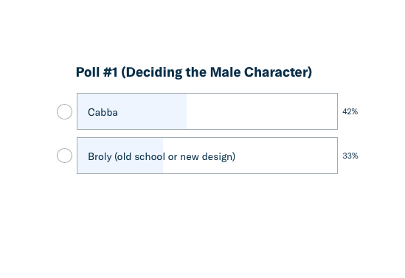
Task: Vote for Cabba via its option box
Action: 207,111
